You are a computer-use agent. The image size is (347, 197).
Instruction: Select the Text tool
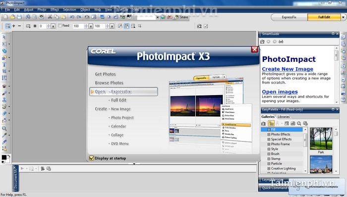4,64
